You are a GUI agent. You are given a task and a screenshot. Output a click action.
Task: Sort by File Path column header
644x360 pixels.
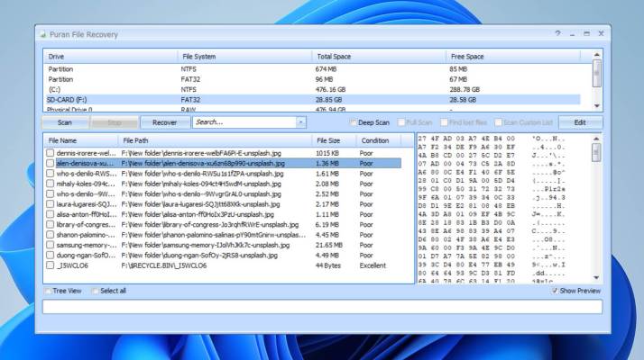click(x=216, y=140)
